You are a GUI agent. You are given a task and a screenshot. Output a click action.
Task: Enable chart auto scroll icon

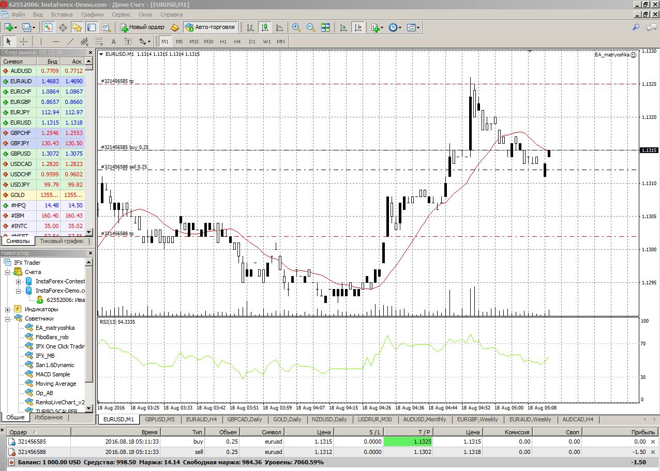pos(343,27)
